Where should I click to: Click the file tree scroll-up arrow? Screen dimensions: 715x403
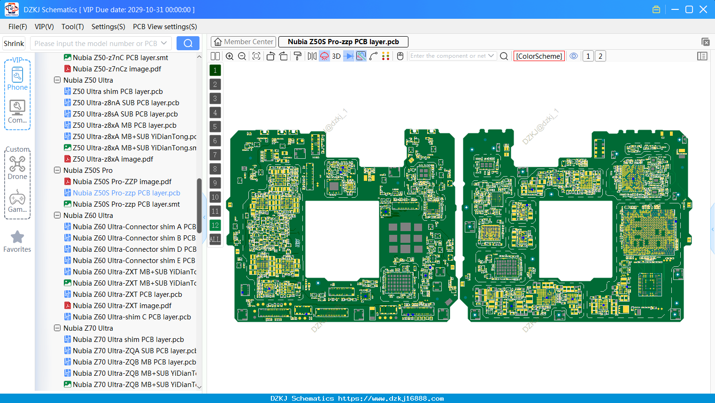pos(199,57)
